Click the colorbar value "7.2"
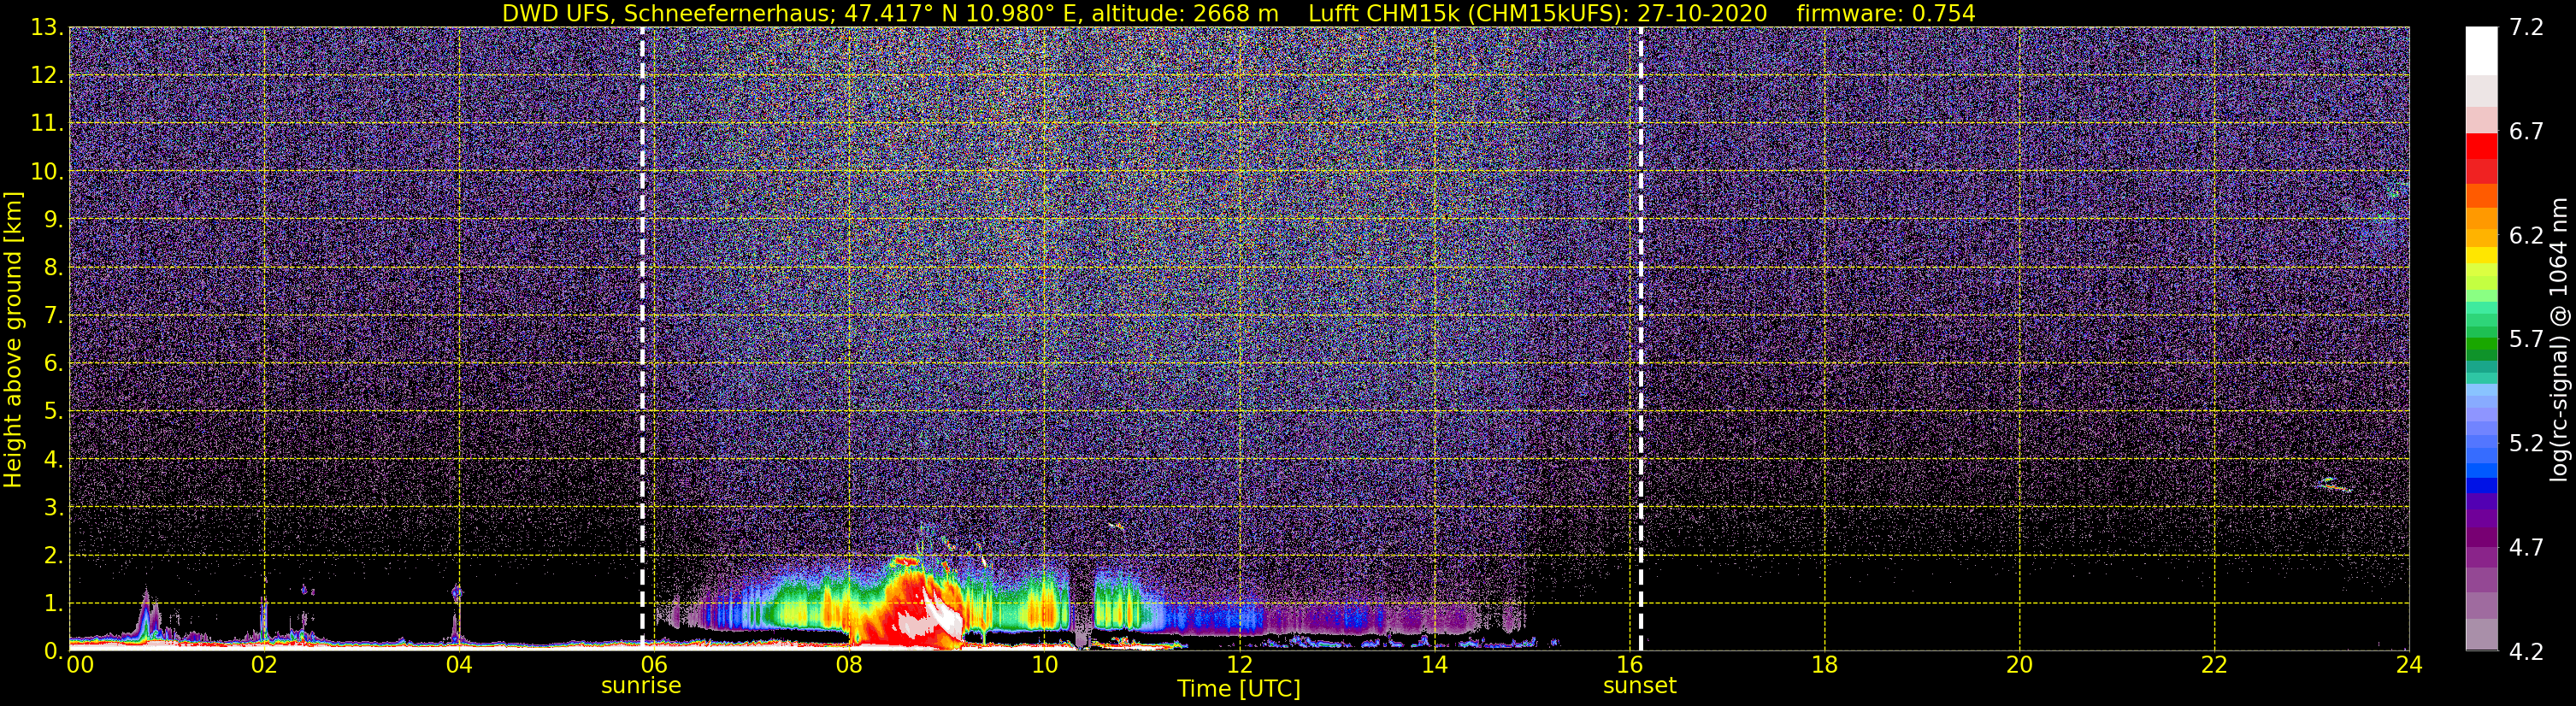Screen dimensions: 2576x706 coord(2526,28)
